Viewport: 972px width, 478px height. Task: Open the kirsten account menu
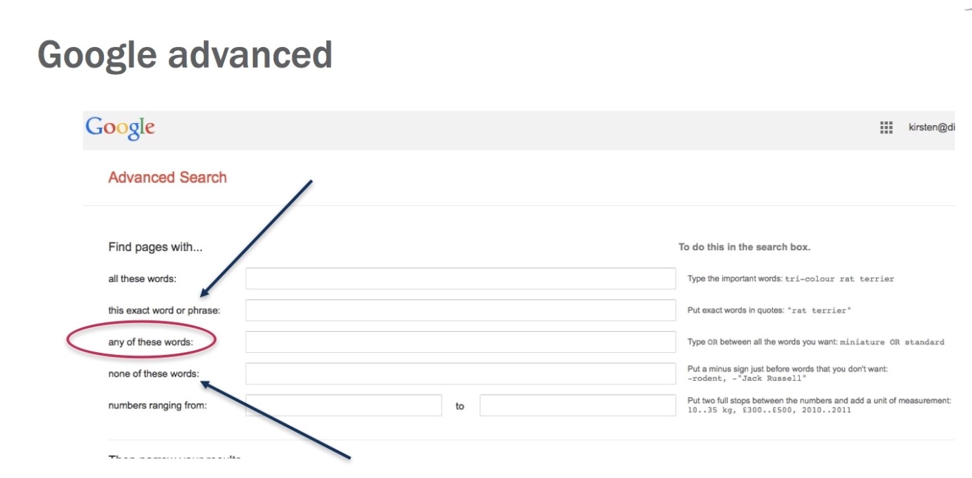point(931,128)
